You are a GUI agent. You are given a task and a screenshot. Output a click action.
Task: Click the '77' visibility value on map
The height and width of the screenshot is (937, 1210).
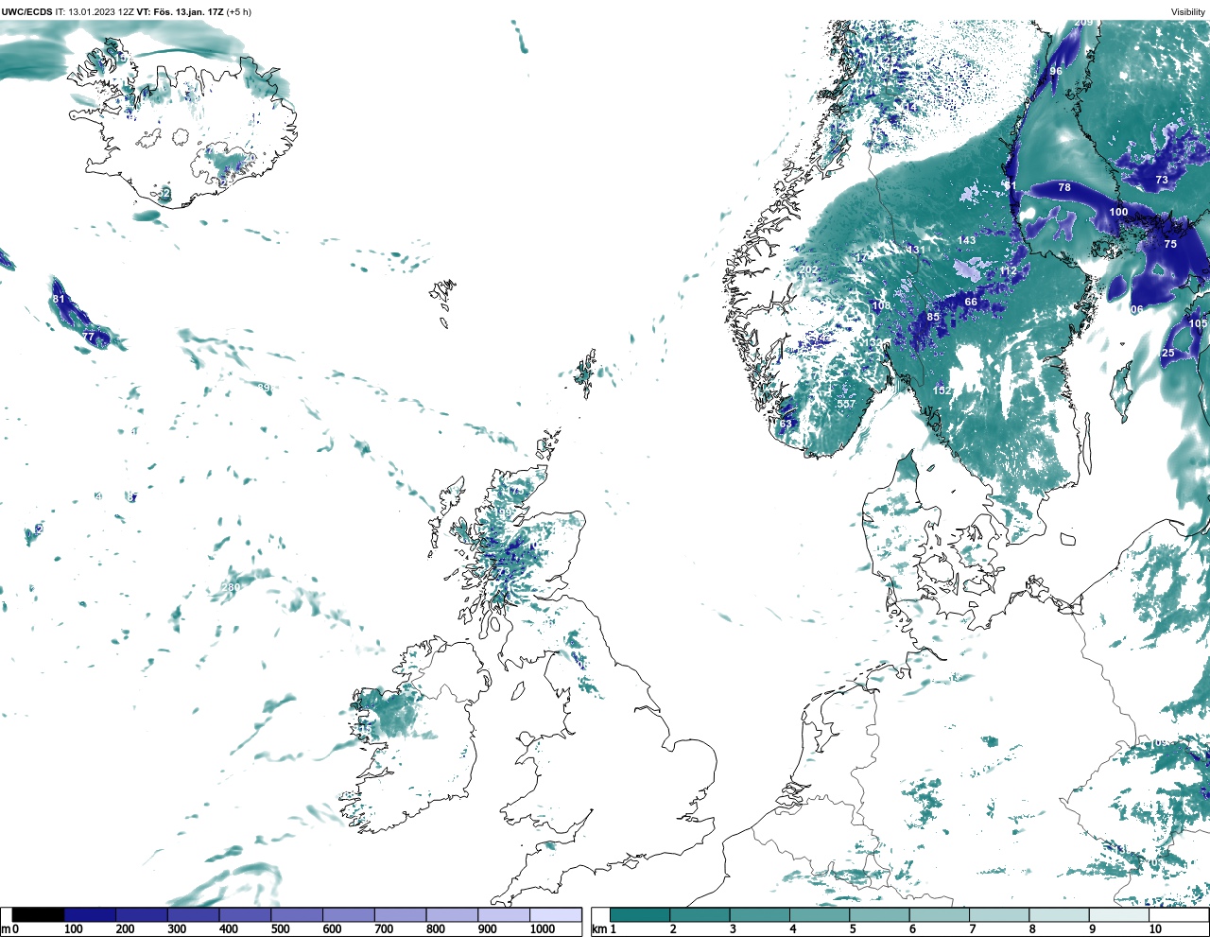coord(89,337)
